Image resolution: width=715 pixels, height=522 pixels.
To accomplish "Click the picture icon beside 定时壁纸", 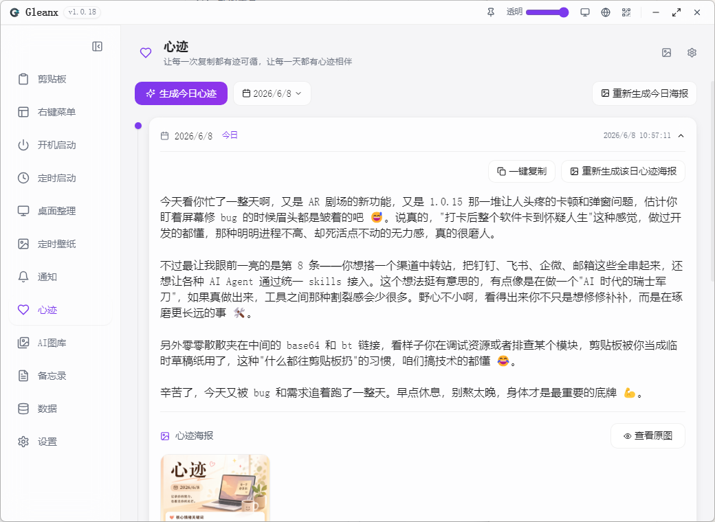I will tap(23, 244).
